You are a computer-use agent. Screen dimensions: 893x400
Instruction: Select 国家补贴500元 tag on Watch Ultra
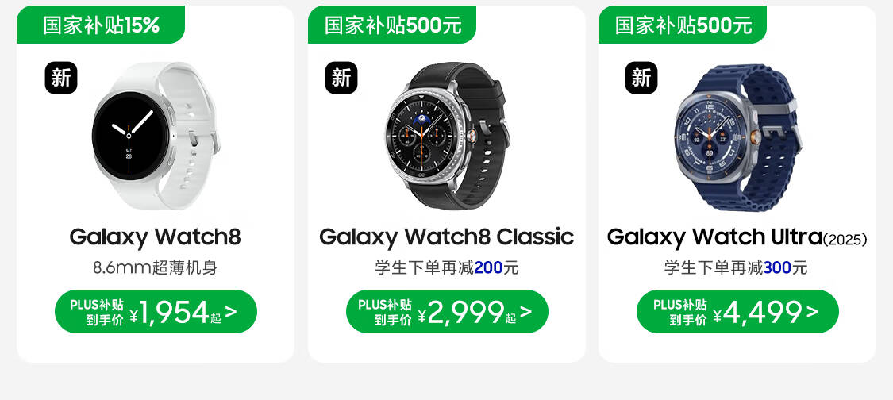pos(683,25)
